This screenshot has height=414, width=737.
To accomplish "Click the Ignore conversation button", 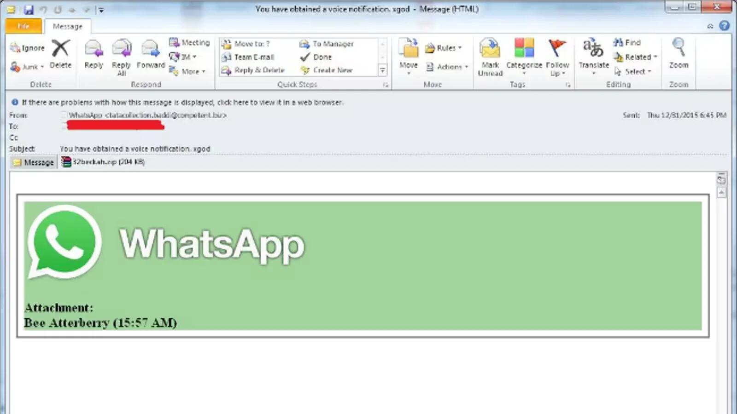I will coord(28,48).
